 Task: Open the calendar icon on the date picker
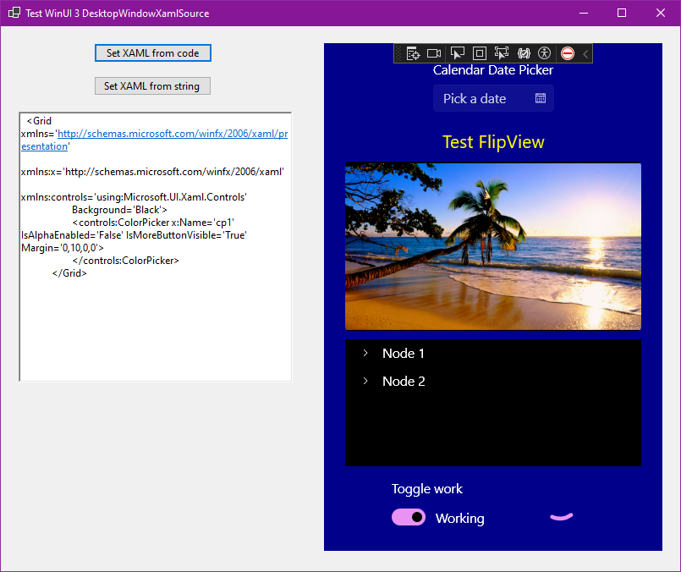tap(539, 98)
